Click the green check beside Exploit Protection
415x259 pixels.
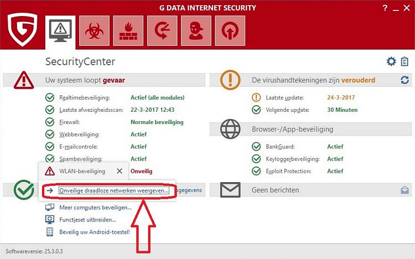(256, 171)
